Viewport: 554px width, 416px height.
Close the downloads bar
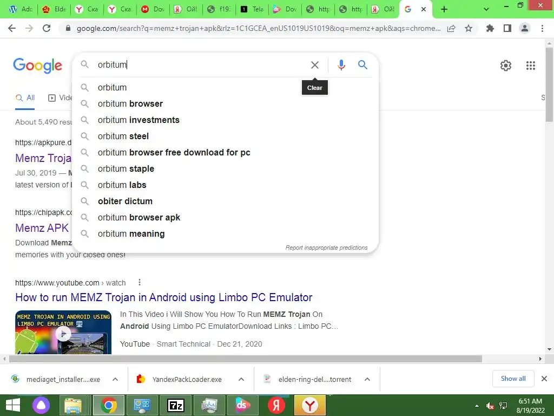pyautogui.click(x=544, y=379)
